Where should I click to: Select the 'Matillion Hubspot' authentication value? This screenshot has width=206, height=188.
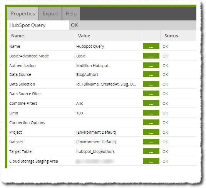tap(92, 65)
